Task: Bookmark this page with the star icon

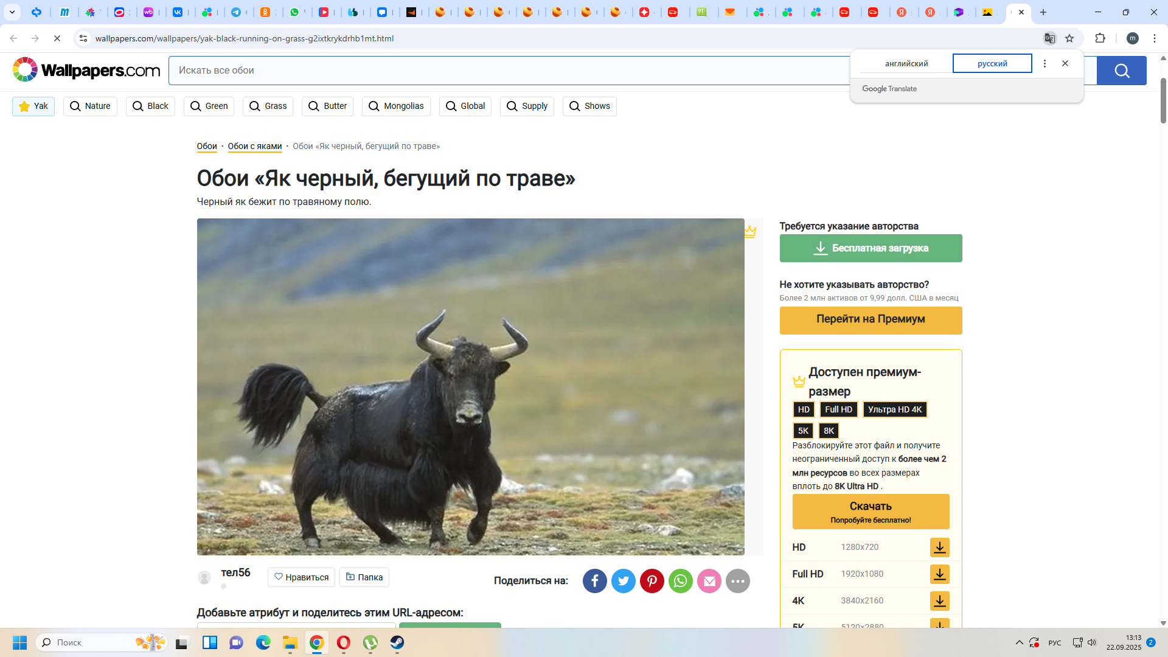Action: (x=1069, y=38)
